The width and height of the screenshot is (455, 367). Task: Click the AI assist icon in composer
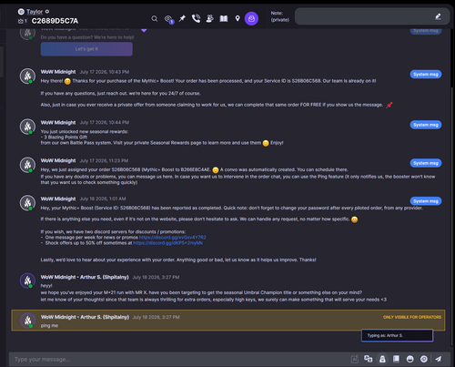click(355, 359)
